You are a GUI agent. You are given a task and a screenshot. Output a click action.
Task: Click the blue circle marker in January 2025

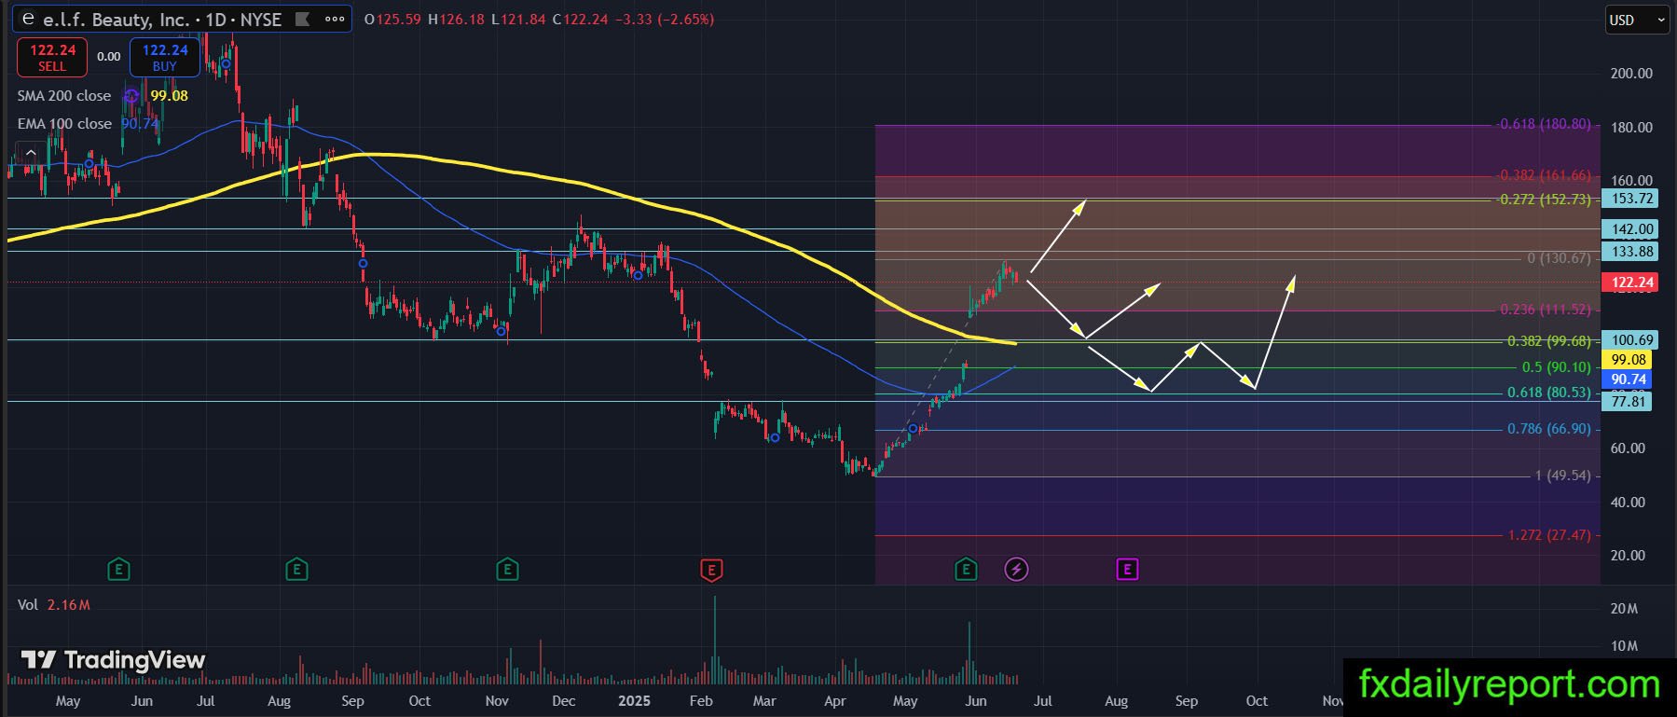(639, 275)
